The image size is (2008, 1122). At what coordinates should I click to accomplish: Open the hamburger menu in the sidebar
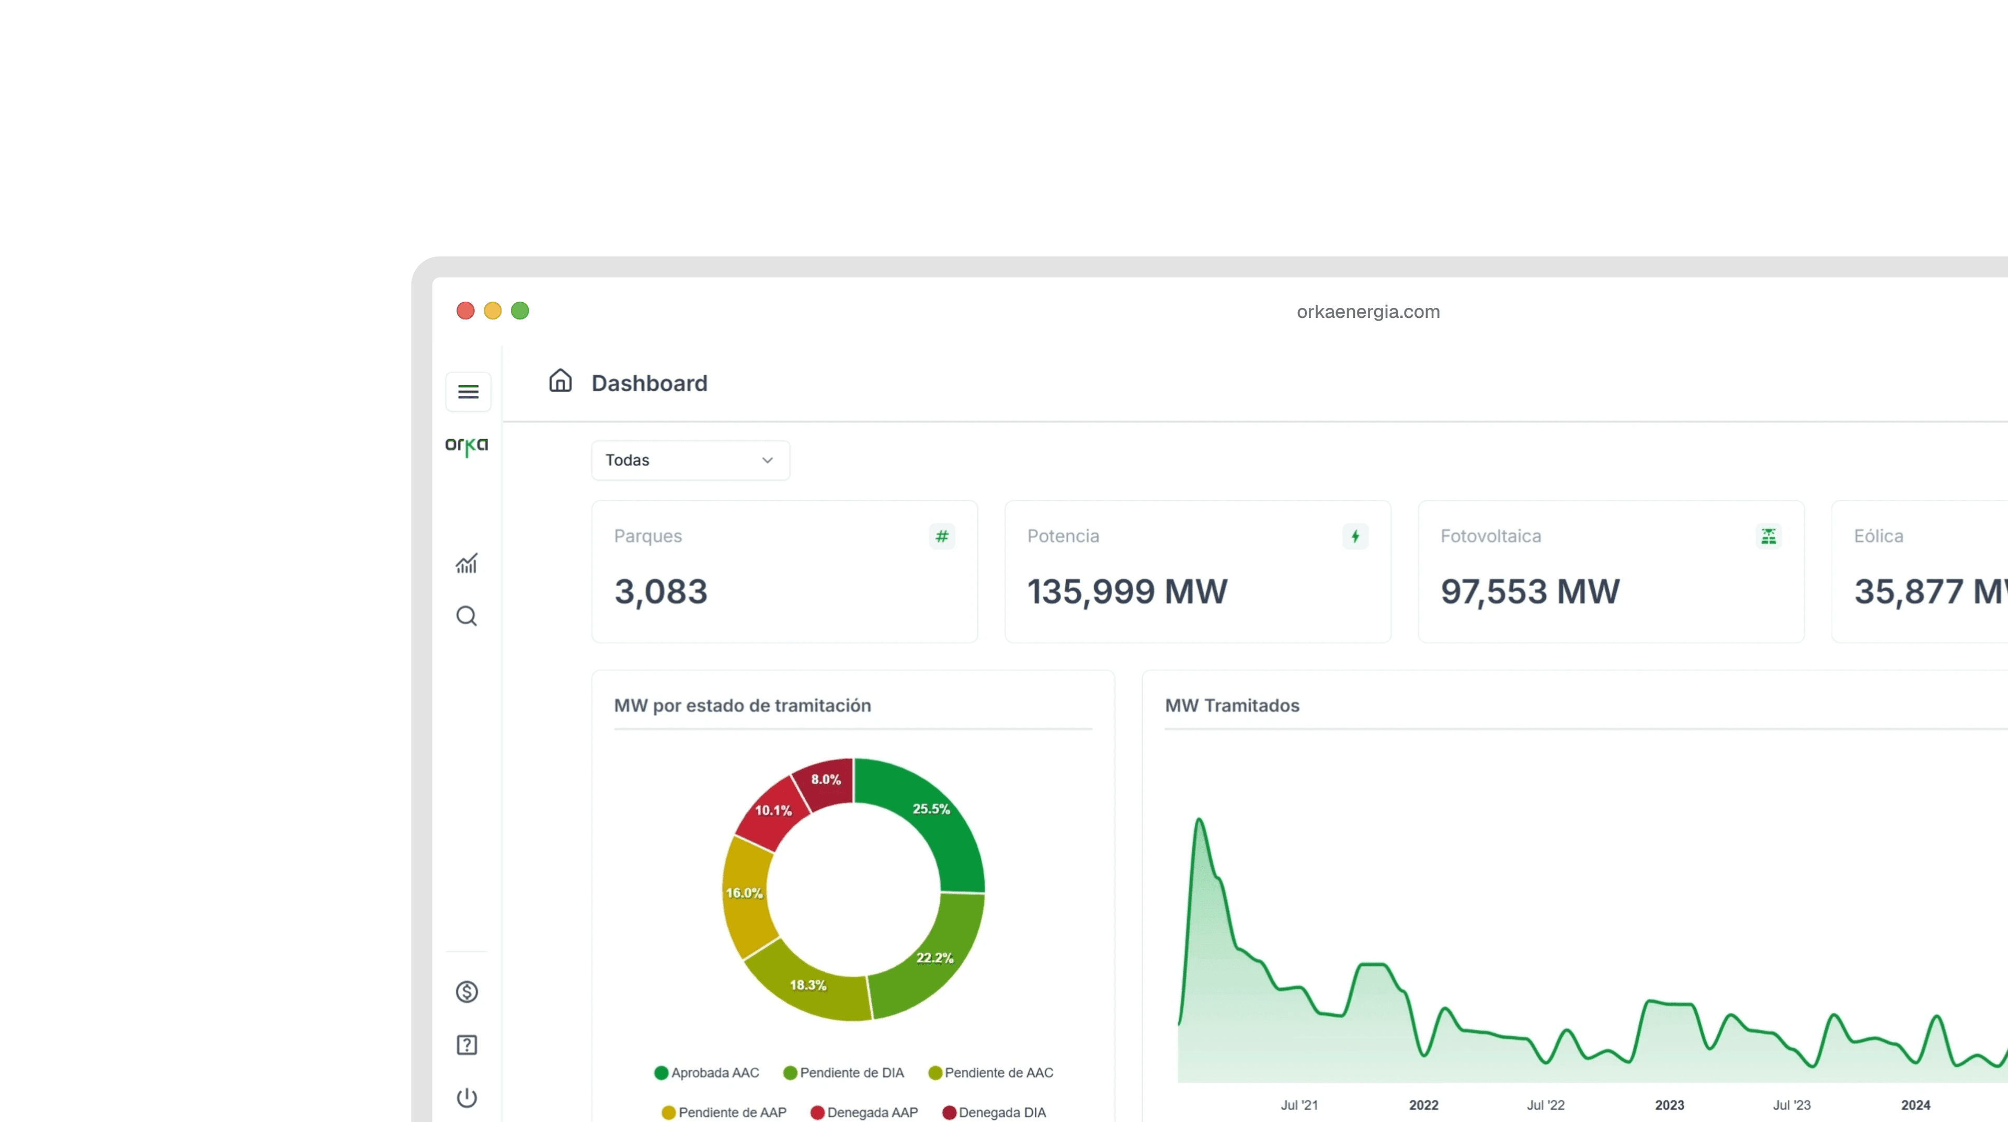pos(467,391)
